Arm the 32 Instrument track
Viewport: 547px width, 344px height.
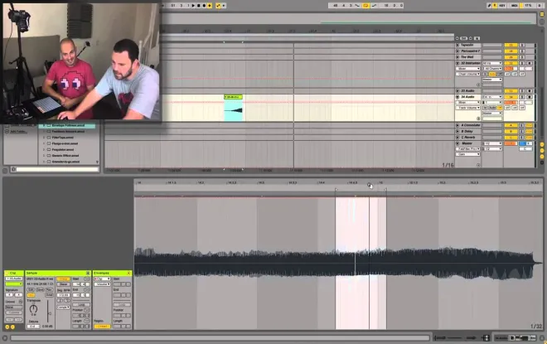click(x=530, y=63)
